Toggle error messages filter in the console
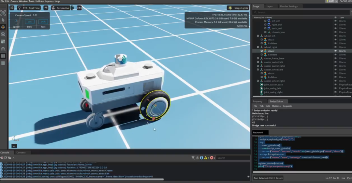Image resolution: width=352 pixels, height=183 pixels. point(213,158)
